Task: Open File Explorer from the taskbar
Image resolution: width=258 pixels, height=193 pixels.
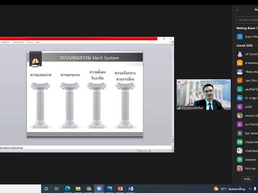Action: (x=78, y=189)
